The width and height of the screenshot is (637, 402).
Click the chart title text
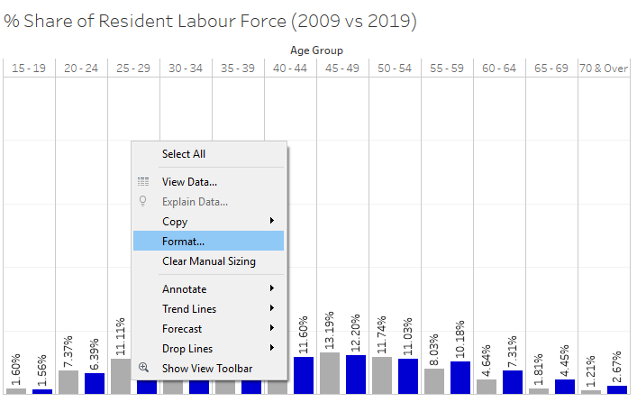(x=210, y=22)
